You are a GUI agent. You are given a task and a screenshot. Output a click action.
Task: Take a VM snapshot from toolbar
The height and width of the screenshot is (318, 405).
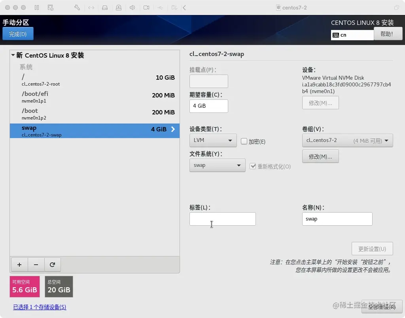tap(51, 7)
